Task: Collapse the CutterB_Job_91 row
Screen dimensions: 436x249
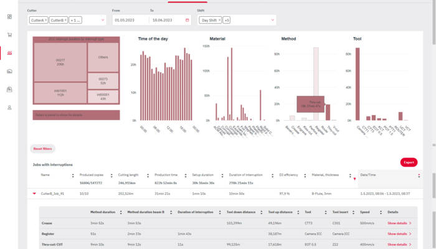Action: [x=34, y=194]
